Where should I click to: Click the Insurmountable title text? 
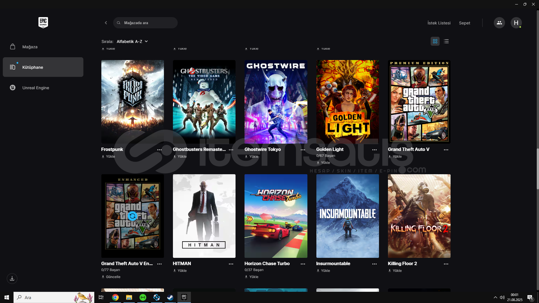coord(333,264)
